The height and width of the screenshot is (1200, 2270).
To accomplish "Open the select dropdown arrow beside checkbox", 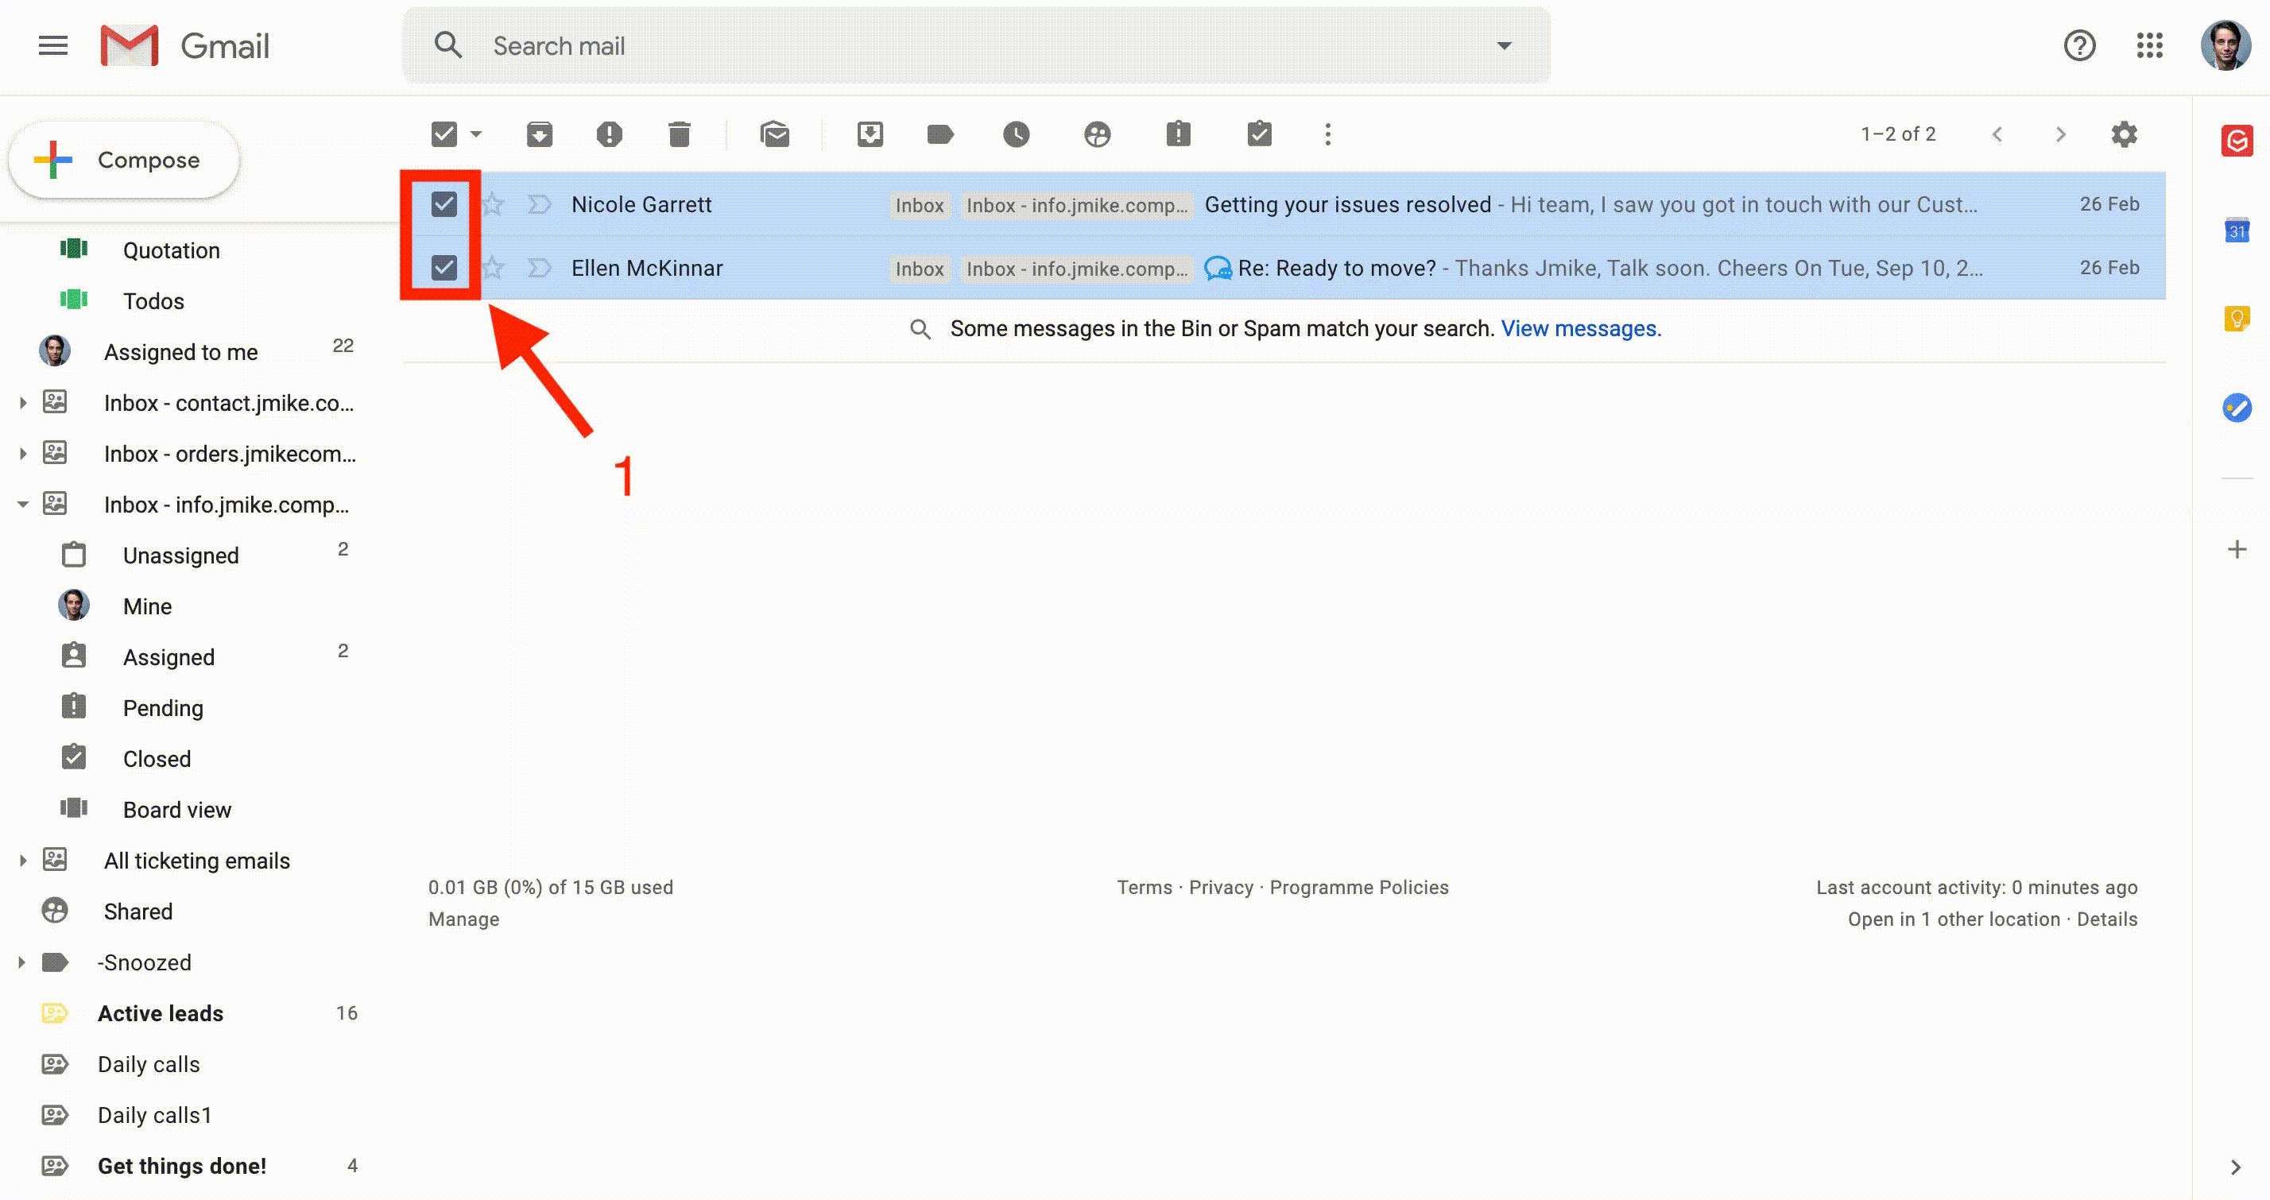I will pyautogui.click(x=476, y=135).
